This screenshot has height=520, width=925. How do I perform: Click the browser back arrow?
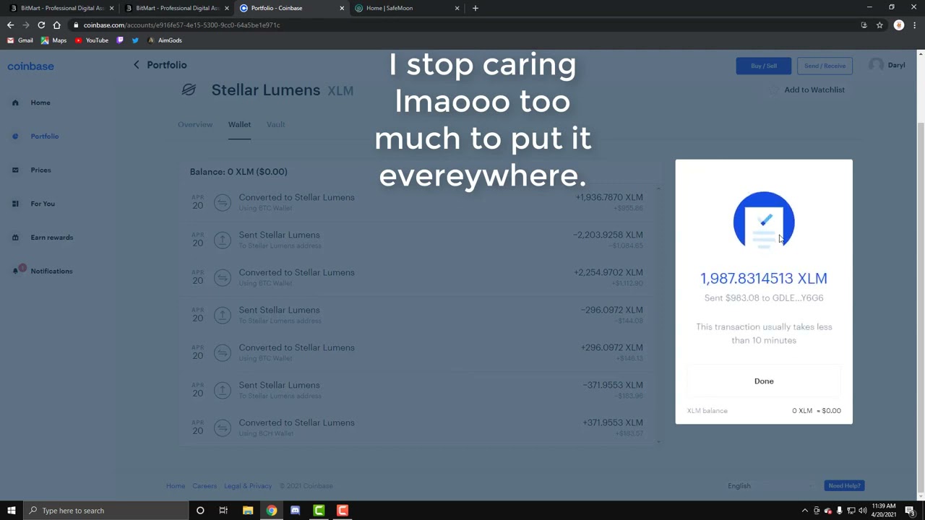click(10, 25)
